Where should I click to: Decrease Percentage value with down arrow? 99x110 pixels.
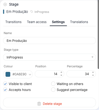pos(93,75)
